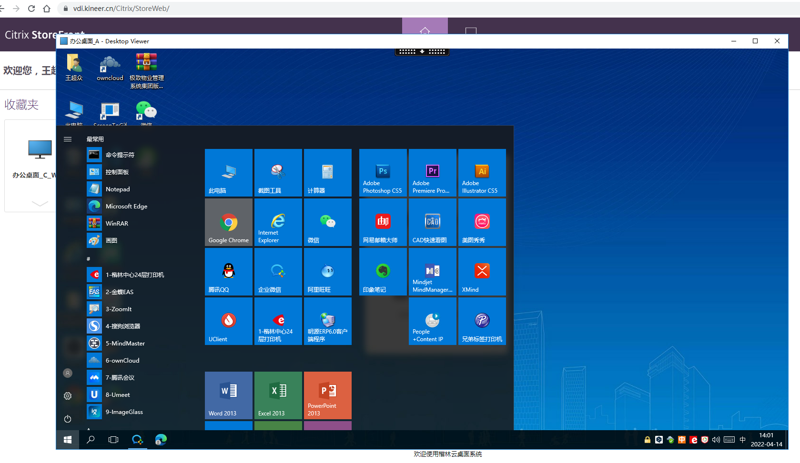Screen dimensions: 800x463
Task: Launch 企业微信 tile
Action: pos(278,272)
